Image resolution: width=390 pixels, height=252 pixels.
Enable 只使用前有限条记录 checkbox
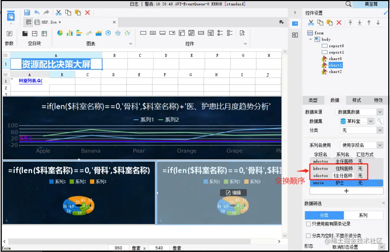[308, 224]
